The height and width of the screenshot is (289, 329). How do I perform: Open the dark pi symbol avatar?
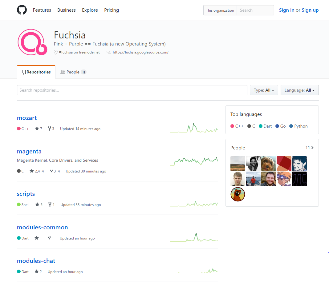click(299, 179)
